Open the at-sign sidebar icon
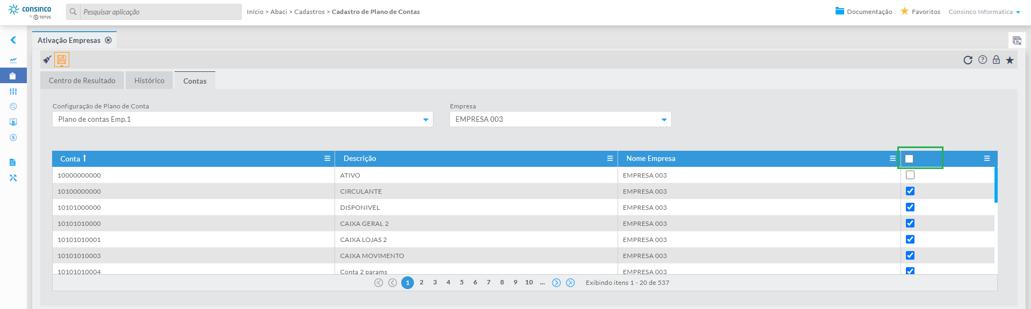Viewport: 1031px width, 309px height. click(13, 106)
